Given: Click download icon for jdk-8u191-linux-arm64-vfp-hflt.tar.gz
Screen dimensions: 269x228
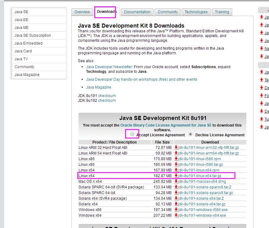Looking at the screenshot, I should (176, 153).
